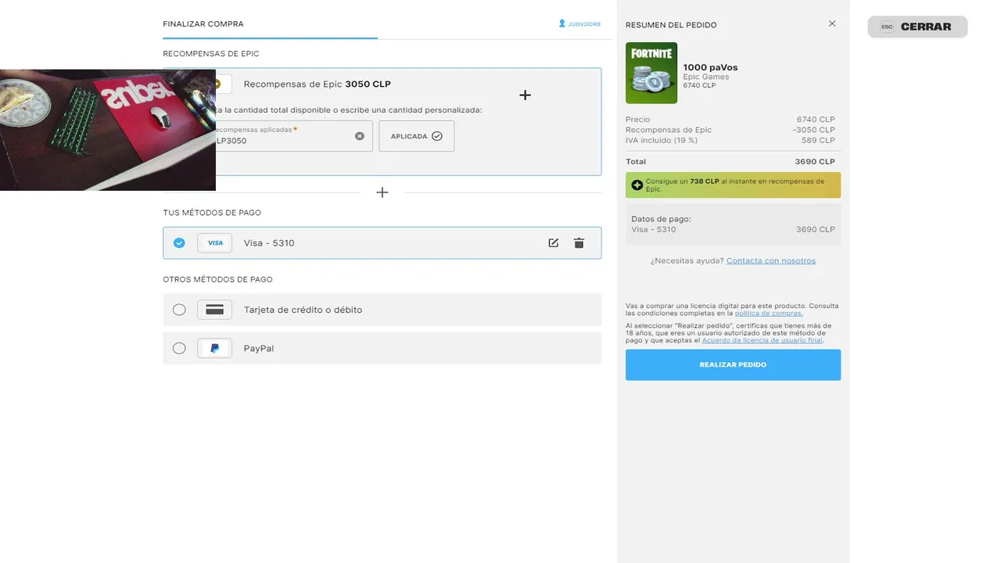Click the Datos de pago Visa box
The image size is (1001, 563).
coord(733,224)
